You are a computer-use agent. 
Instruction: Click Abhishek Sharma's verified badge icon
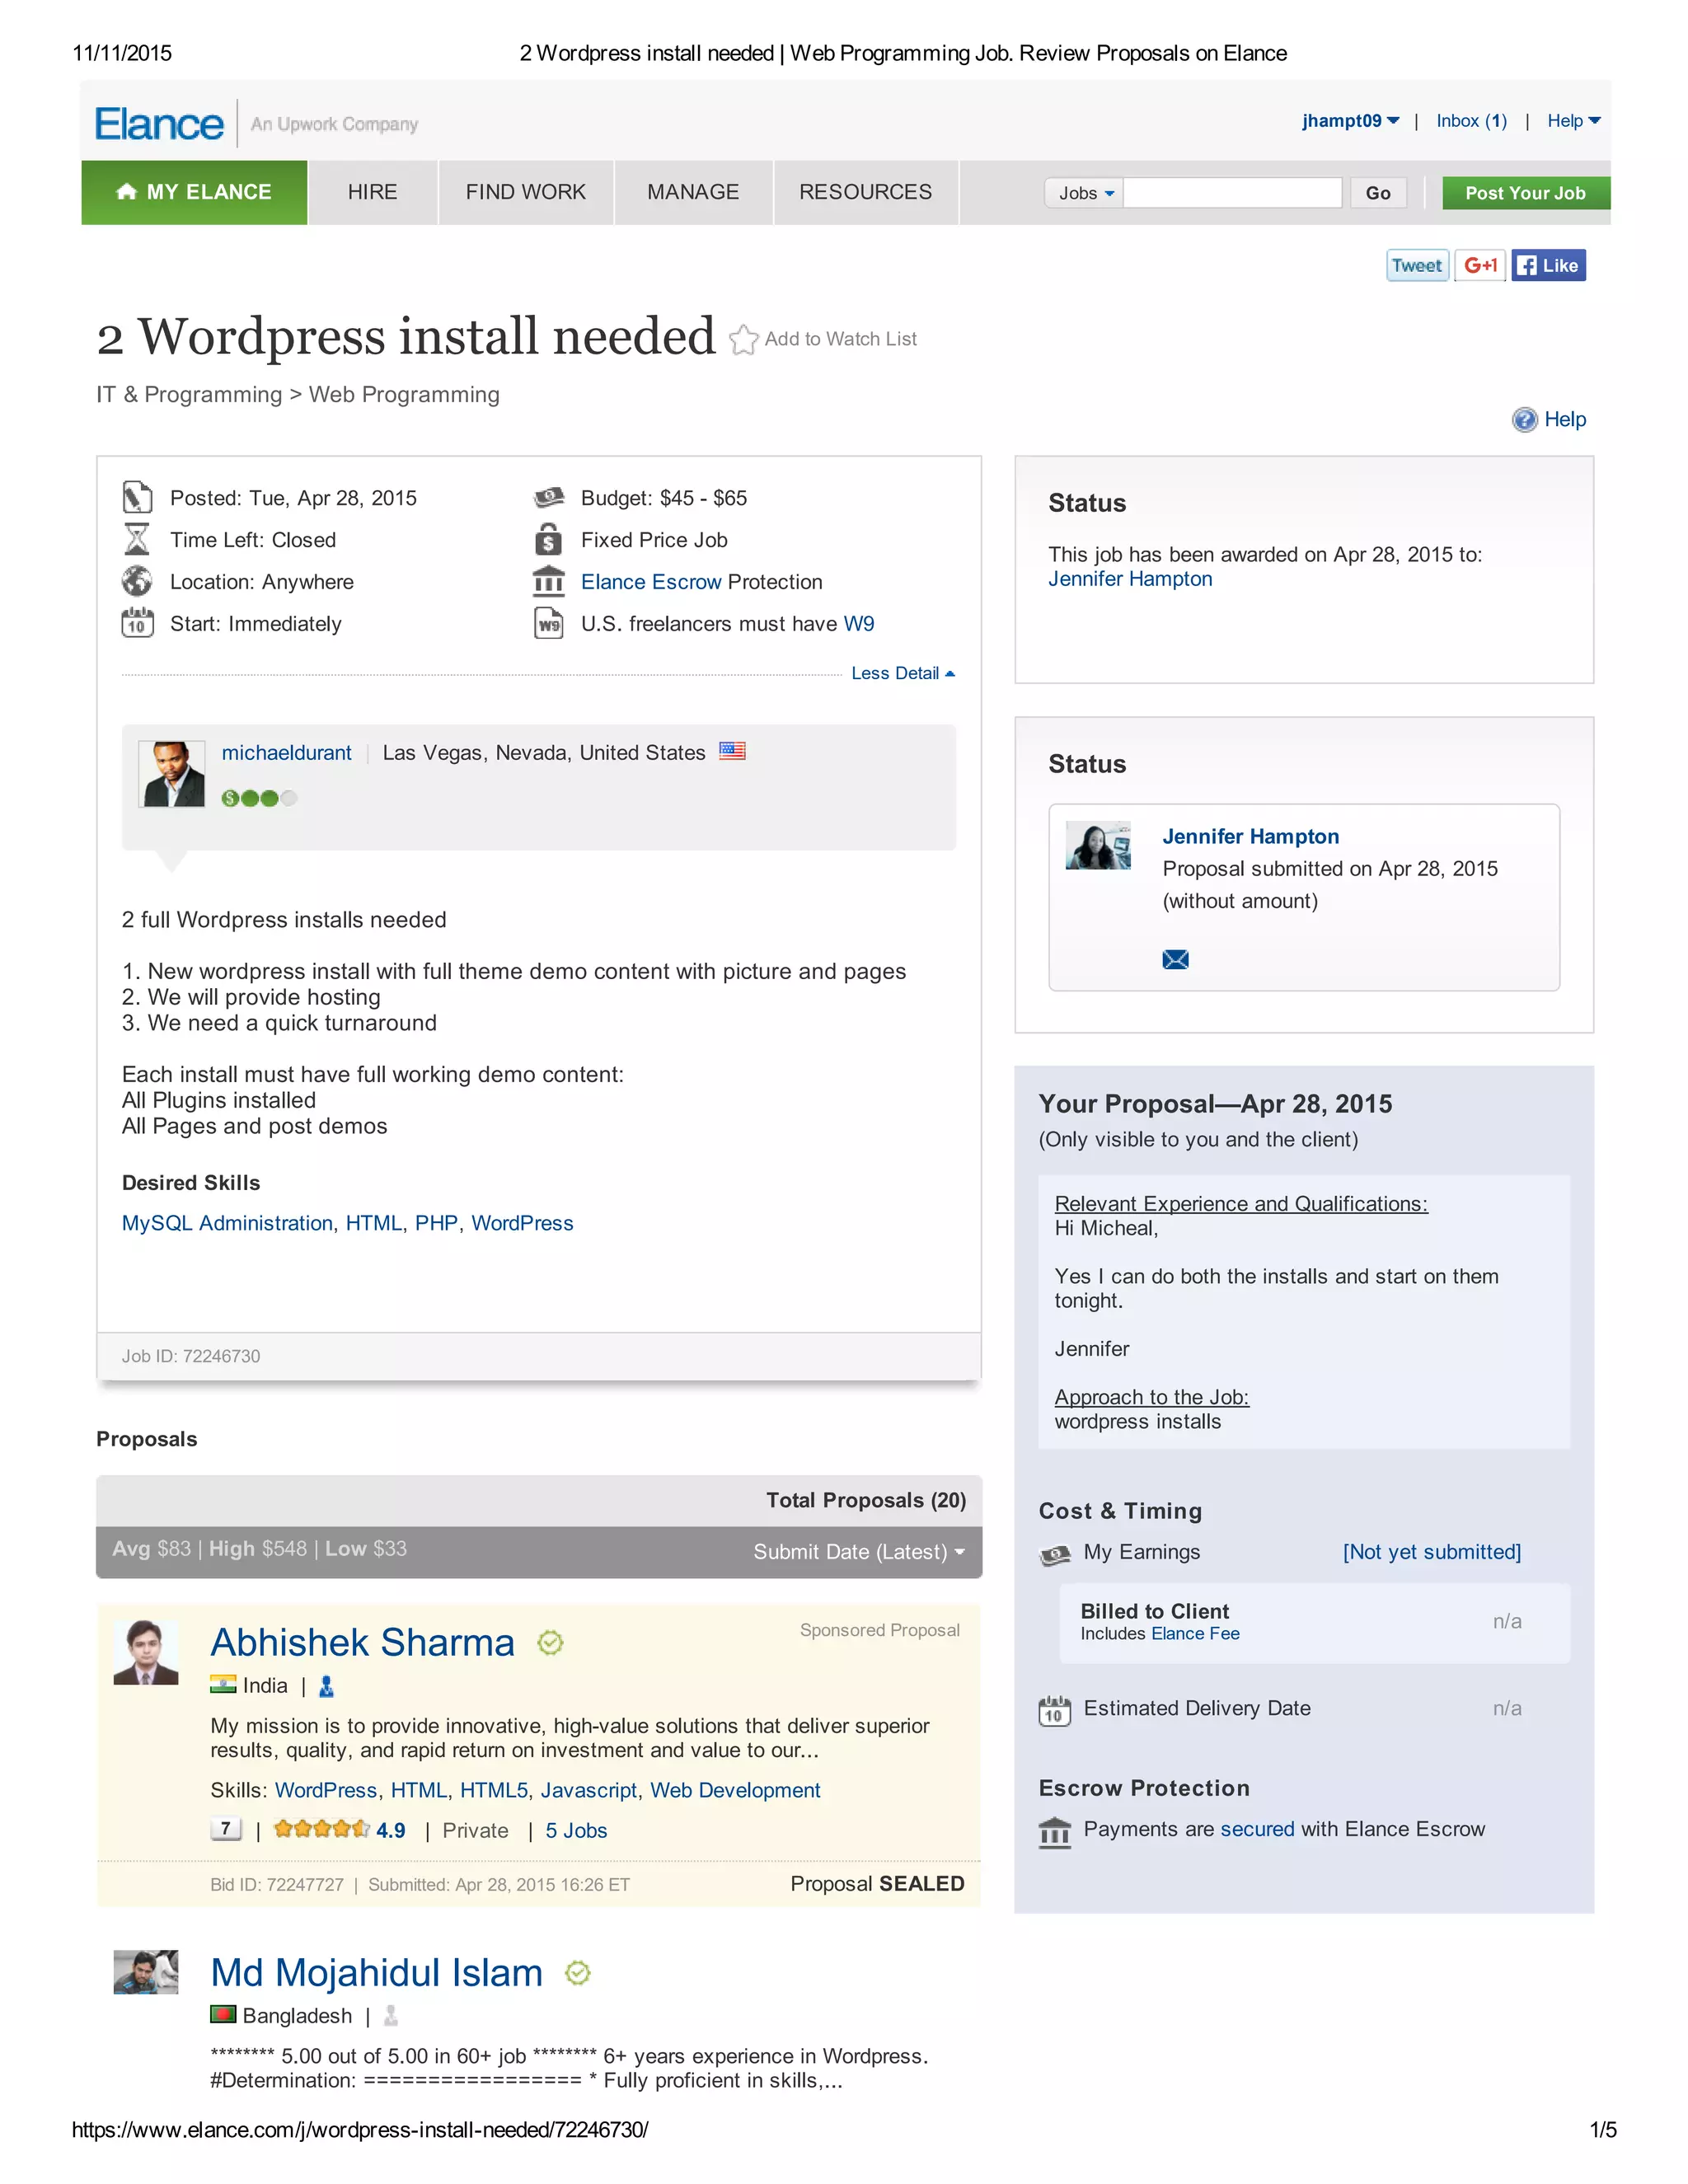tap(550, 1643)
